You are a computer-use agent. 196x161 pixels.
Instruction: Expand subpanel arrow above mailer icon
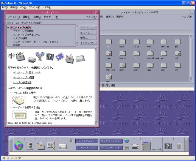(x=62, y=139)
